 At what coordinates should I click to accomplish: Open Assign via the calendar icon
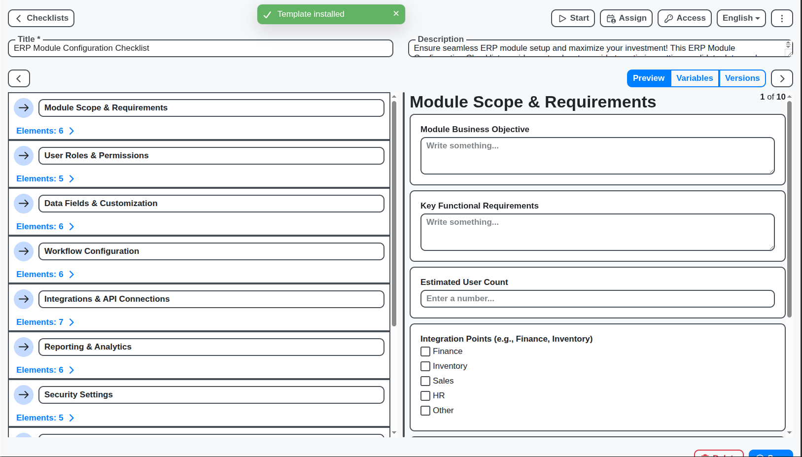click(626, 18)
